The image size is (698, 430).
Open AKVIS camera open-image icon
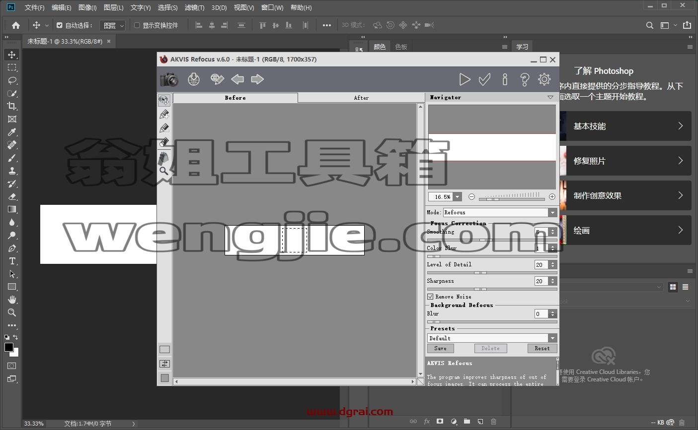click(x=169, y=79)
